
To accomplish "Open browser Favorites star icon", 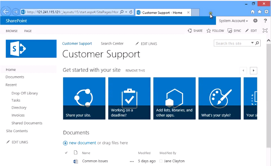I will tap(260, 12).
